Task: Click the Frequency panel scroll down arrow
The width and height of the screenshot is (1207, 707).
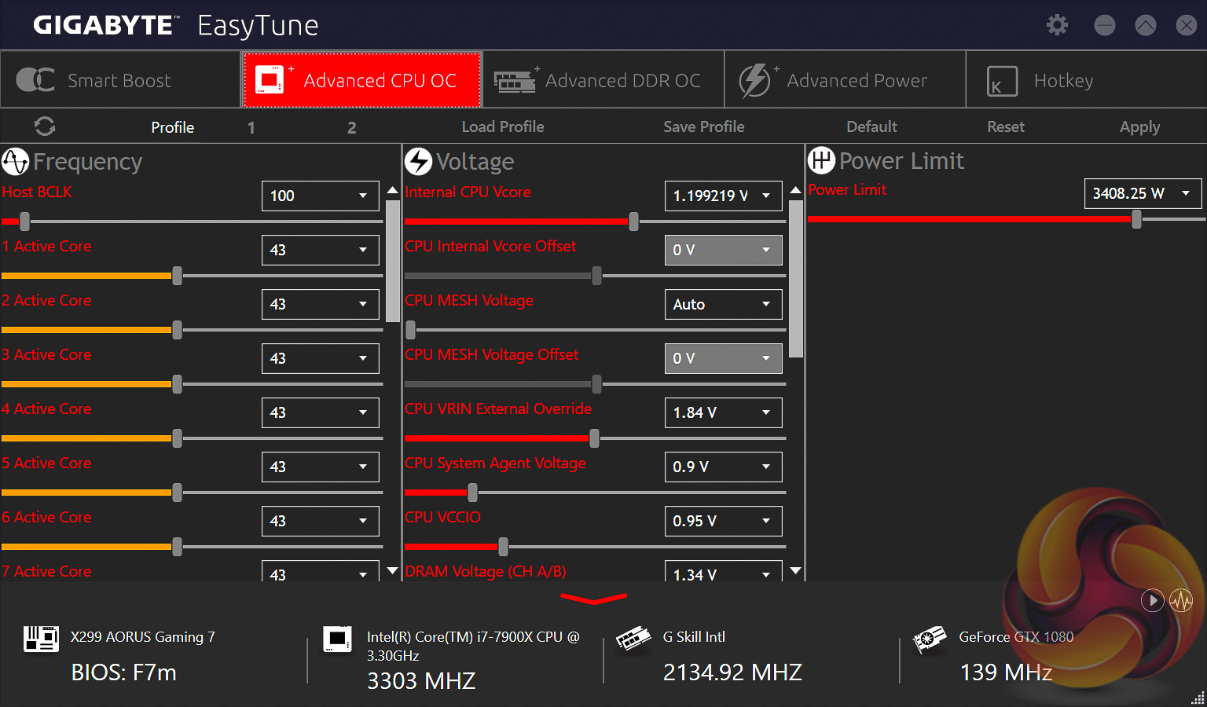Action: click(393, 570)
